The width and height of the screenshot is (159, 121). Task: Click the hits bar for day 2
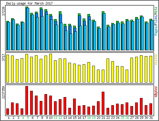tap(12, 19)
